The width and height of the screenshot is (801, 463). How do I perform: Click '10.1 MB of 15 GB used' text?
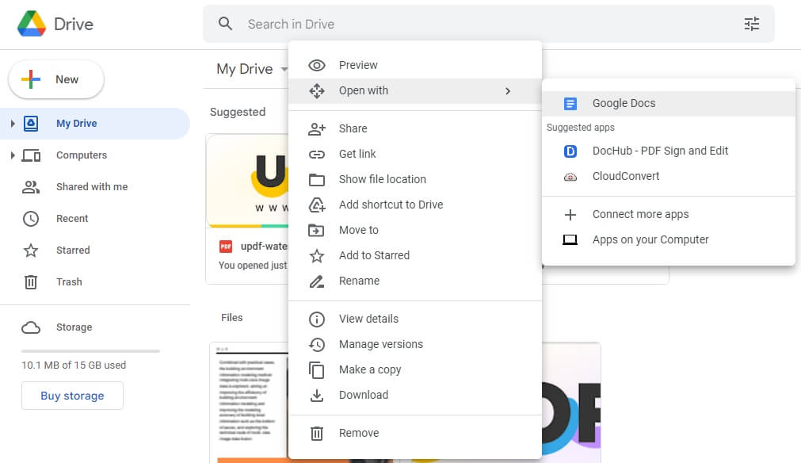74,365
